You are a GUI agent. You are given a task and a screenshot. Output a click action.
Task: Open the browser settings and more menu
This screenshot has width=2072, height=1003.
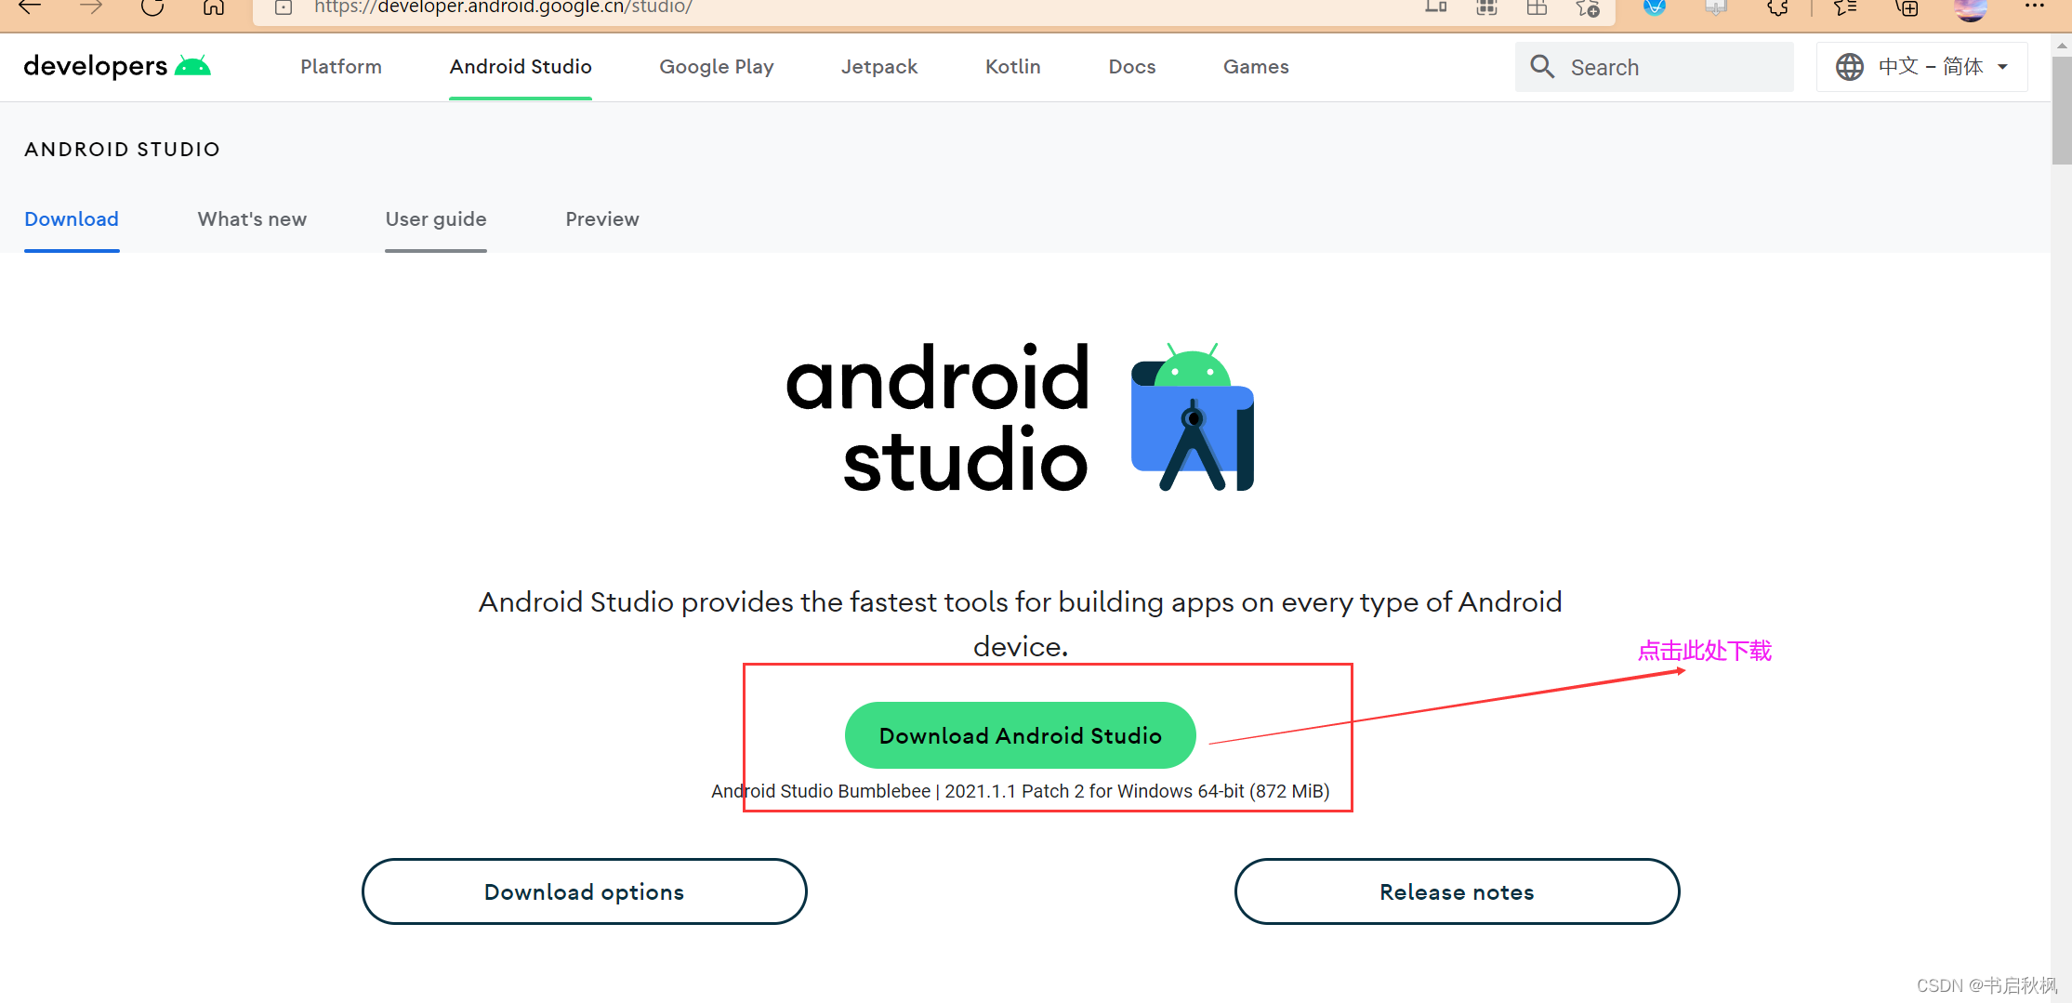[x=2034, y=6]
